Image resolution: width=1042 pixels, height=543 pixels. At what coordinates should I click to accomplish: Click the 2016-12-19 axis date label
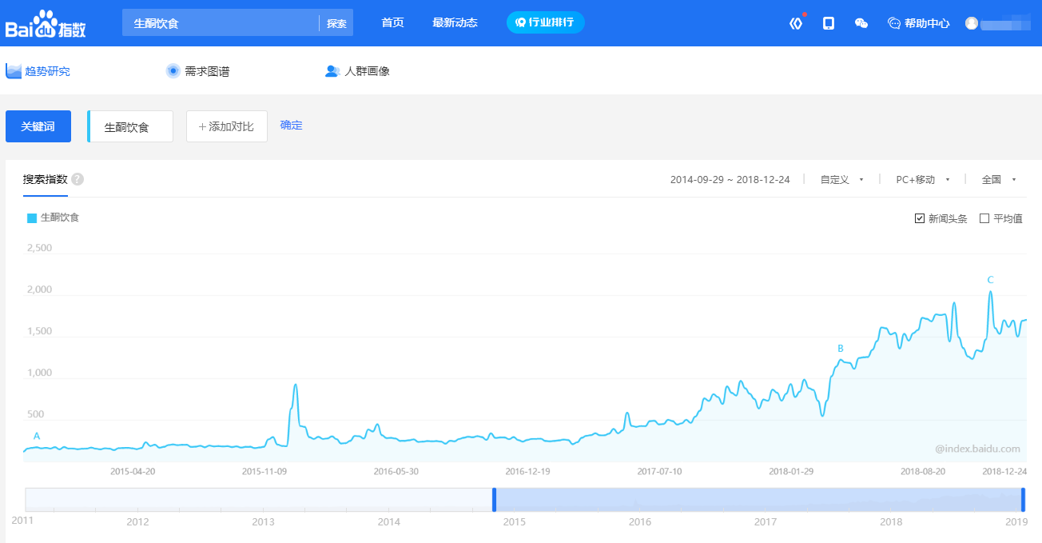528,472
